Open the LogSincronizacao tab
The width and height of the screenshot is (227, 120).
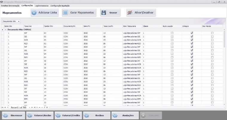(42, 6)
